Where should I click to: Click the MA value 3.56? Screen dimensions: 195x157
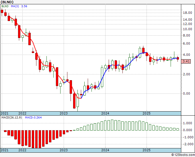[24, 6]
